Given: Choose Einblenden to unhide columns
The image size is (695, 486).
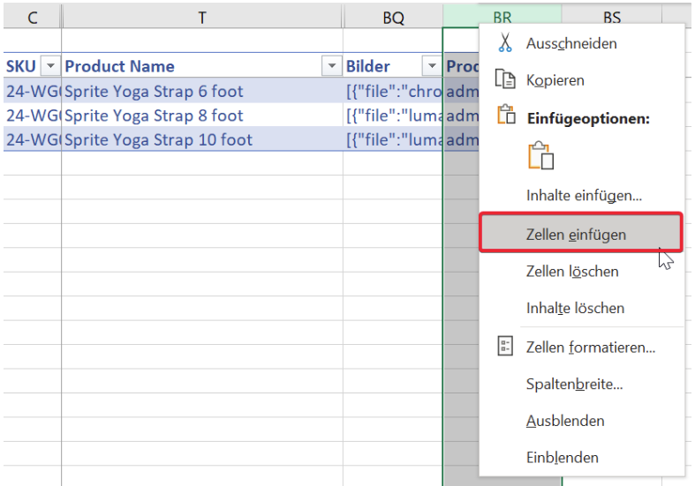Looking at the screenshot, I should [582, 457].
